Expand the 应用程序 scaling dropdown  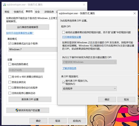[x=89, y=88]
